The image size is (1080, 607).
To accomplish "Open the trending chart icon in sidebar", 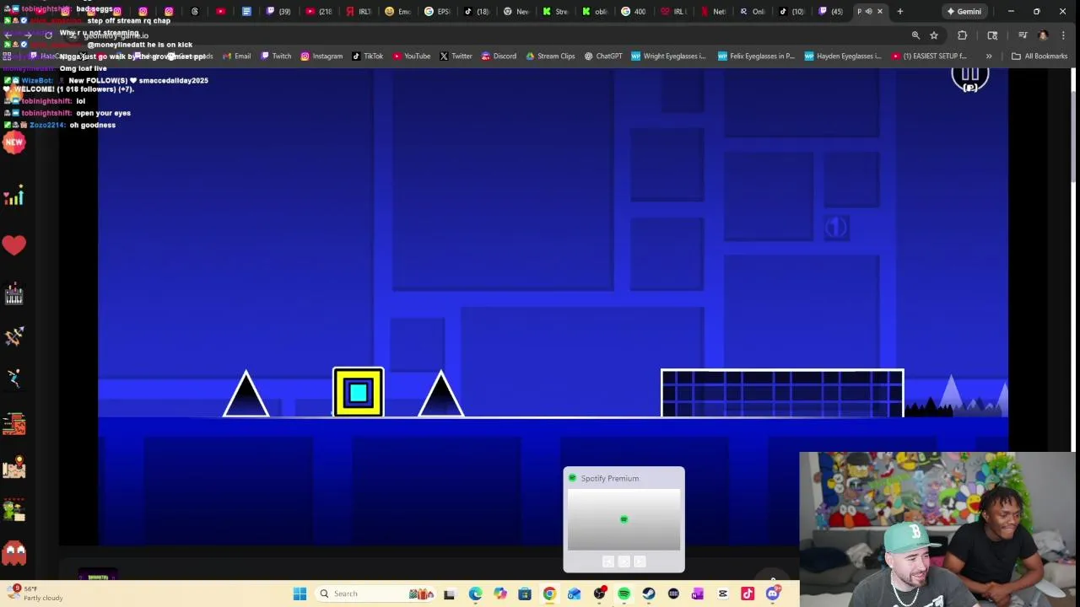I will click(13, 196).
